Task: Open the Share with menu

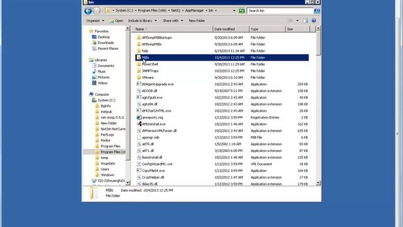Action: (173, 21)
